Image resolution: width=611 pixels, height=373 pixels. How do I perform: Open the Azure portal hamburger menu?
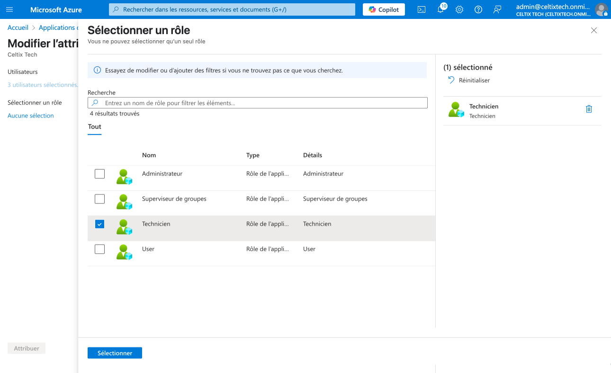point(9,9)
